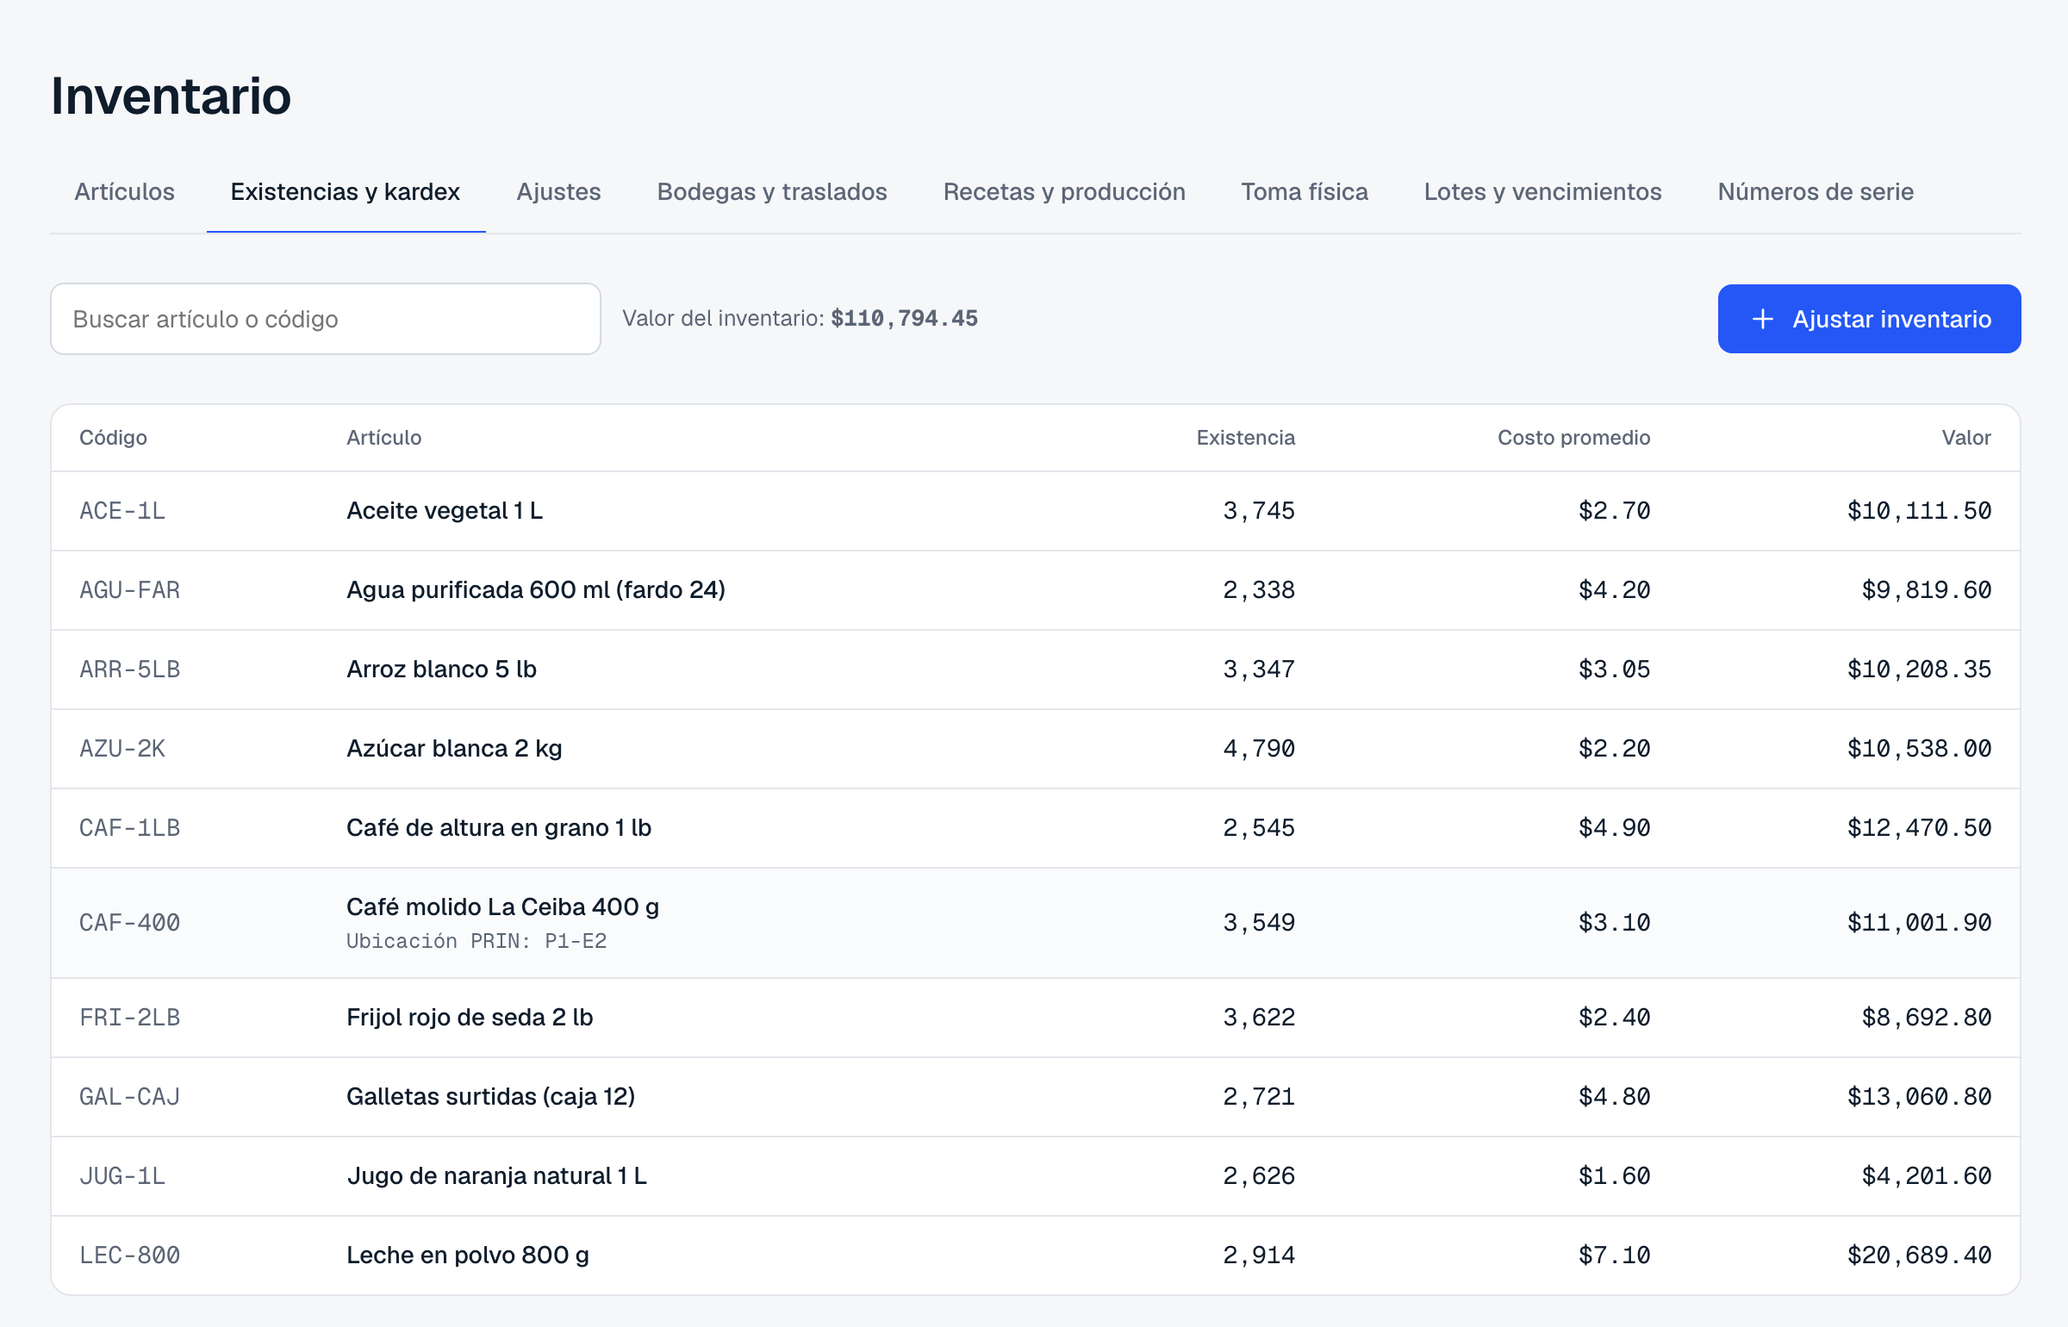Open Jugo de naranja natural 1 L

click(x=1036, y=1176)
